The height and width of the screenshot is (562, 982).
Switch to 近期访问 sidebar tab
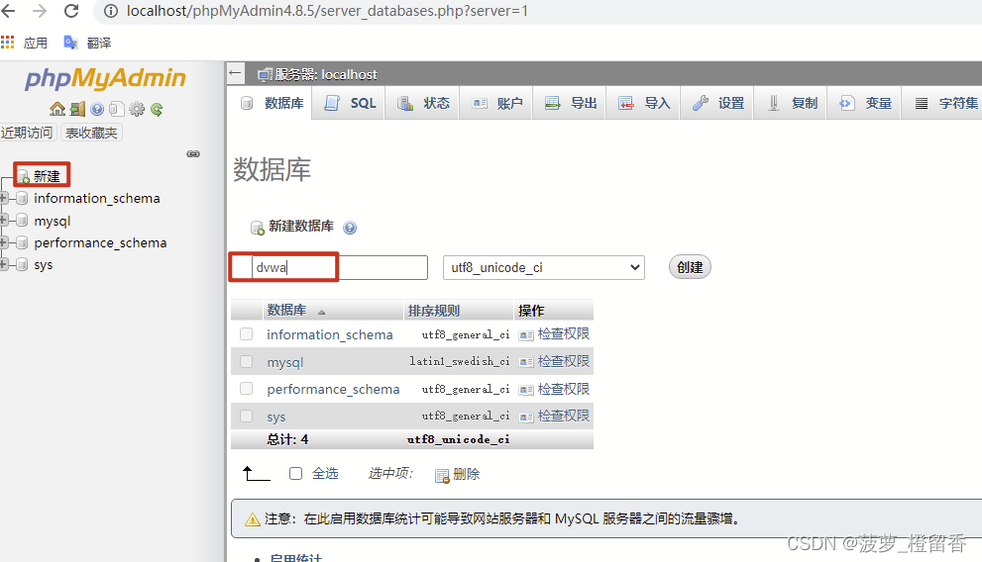click(27, 133)
